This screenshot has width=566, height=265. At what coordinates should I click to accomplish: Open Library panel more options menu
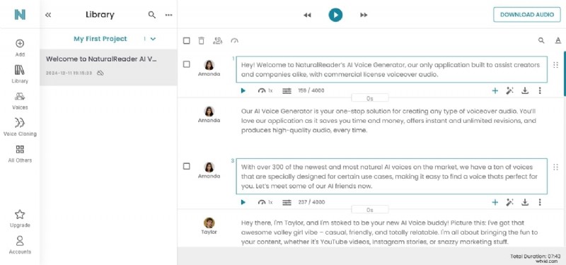(x=168, y=15)
